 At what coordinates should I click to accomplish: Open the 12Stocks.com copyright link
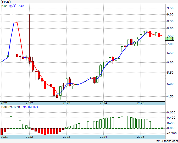tap(167, 141)
